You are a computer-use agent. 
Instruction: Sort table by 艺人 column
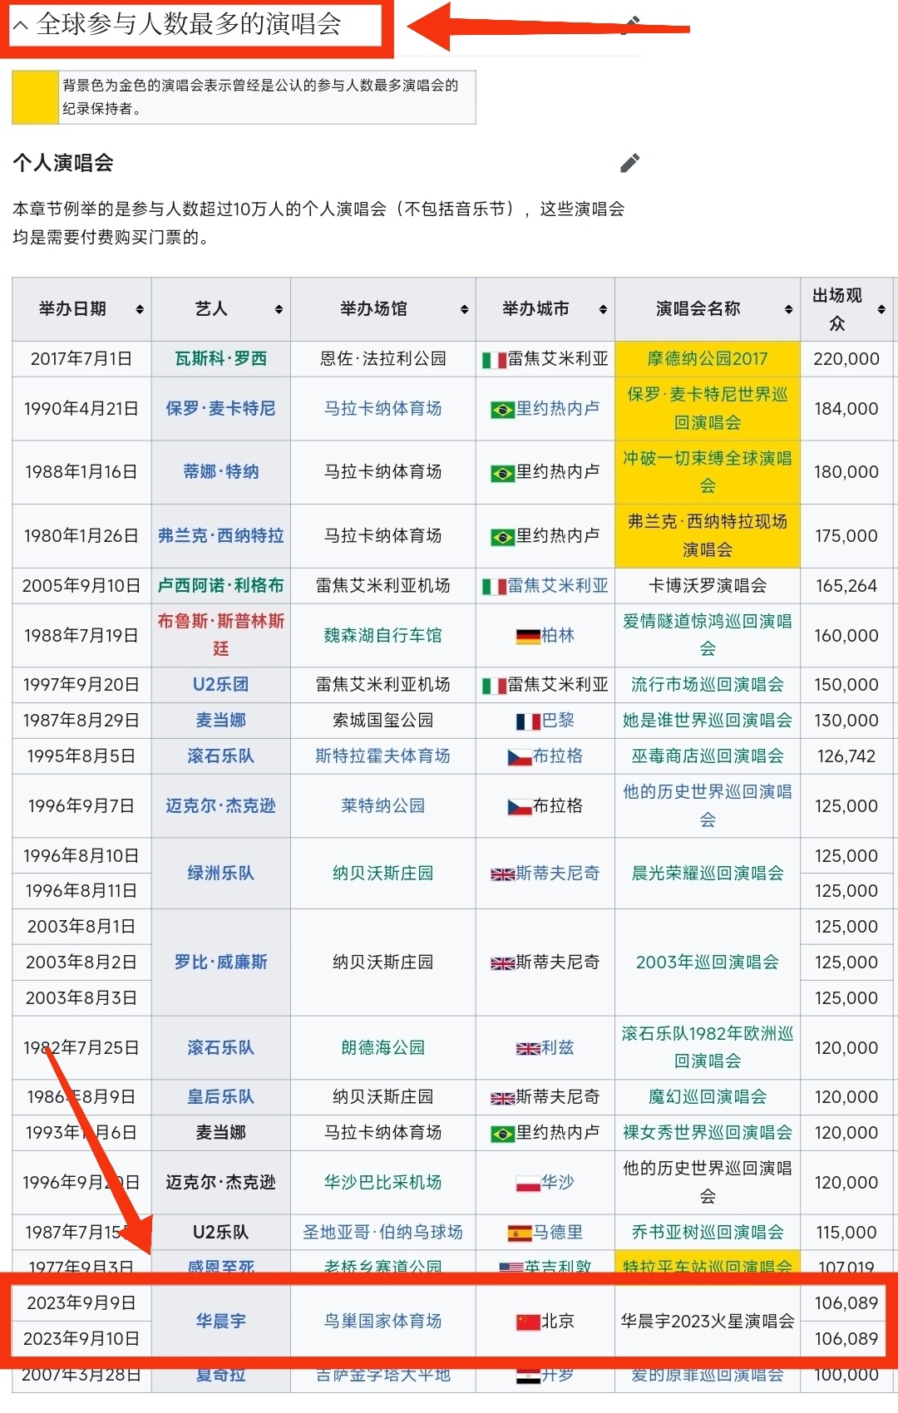tap(279, 309)
